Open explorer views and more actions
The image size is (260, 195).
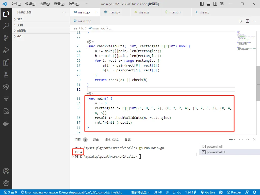pos(64,12)
